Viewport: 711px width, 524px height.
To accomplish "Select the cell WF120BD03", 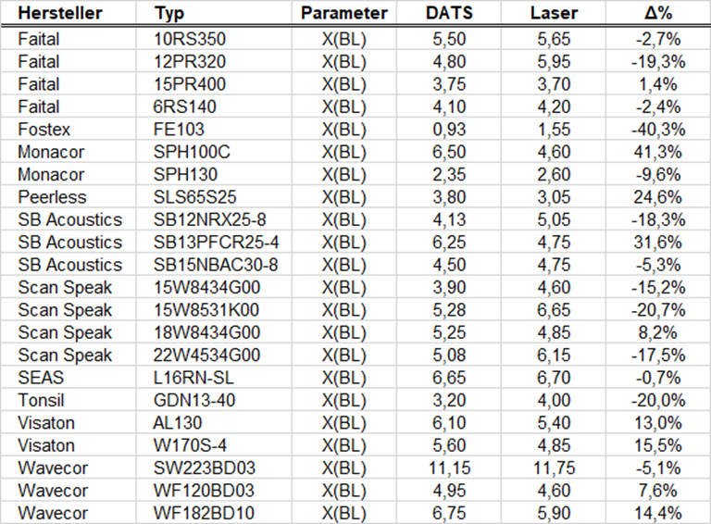I will [204, 491].
